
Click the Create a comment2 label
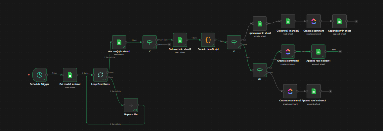point(290,100)
